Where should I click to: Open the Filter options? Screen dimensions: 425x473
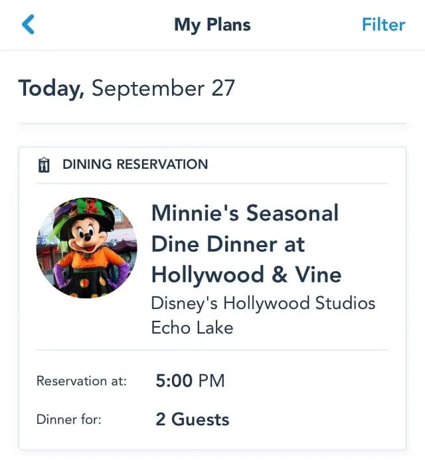click(x=383, y=25)
